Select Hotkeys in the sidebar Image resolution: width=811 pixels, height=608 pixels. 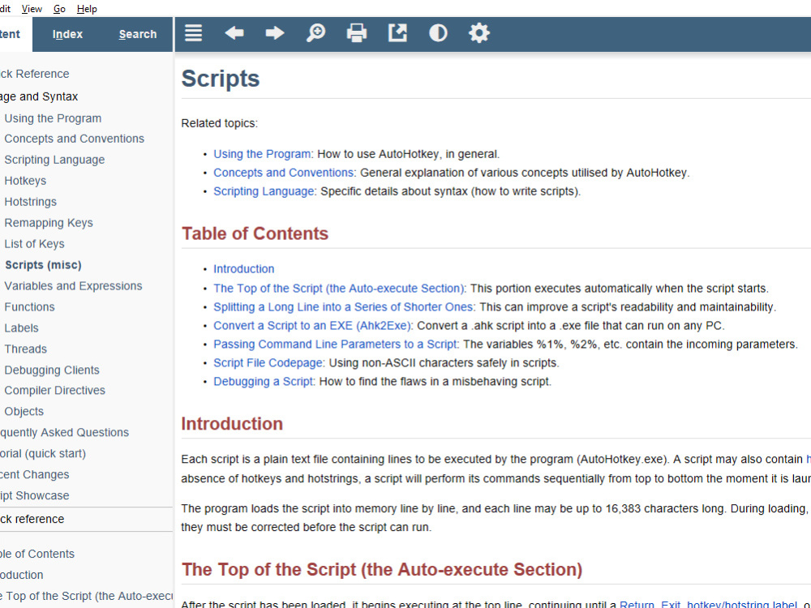coord(25,181)
